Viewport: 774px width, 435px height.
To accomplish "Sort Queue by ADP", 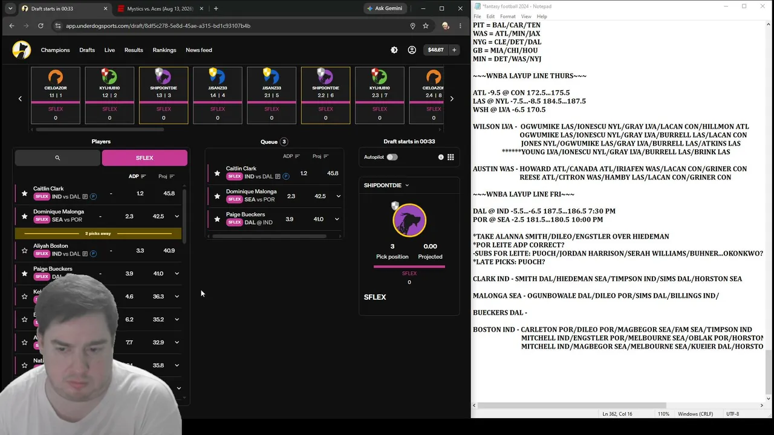I will pos(291,156).
